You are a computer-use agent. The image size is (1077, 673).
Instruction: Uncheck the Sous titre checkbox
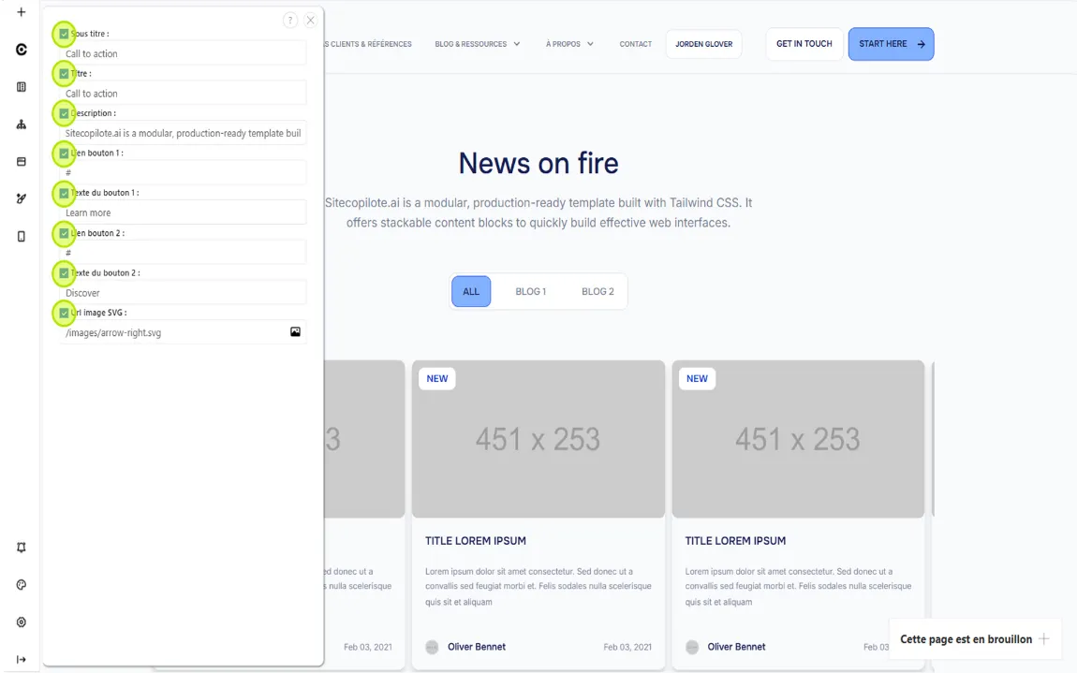click(x=64, y=34)
